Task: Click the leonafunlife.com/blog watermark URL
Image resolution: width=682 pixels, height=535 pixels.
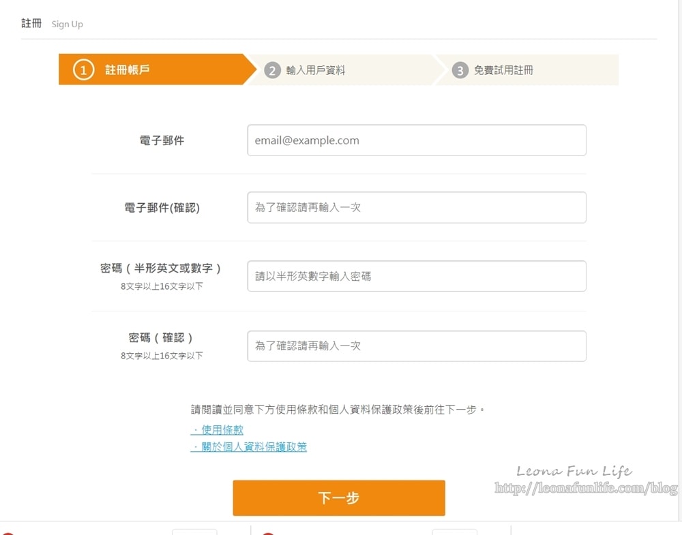Action: 586,488
